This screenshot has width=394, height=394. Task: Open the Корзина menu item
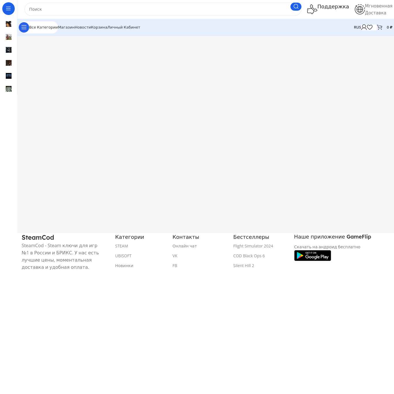pyautogui.click(x=99, y=27)
